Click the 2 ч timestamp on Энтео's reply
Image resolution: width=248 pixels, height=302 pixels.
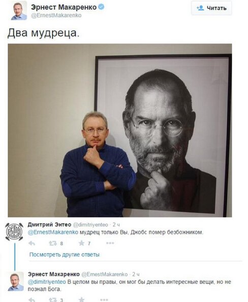(x=116, y=225)
